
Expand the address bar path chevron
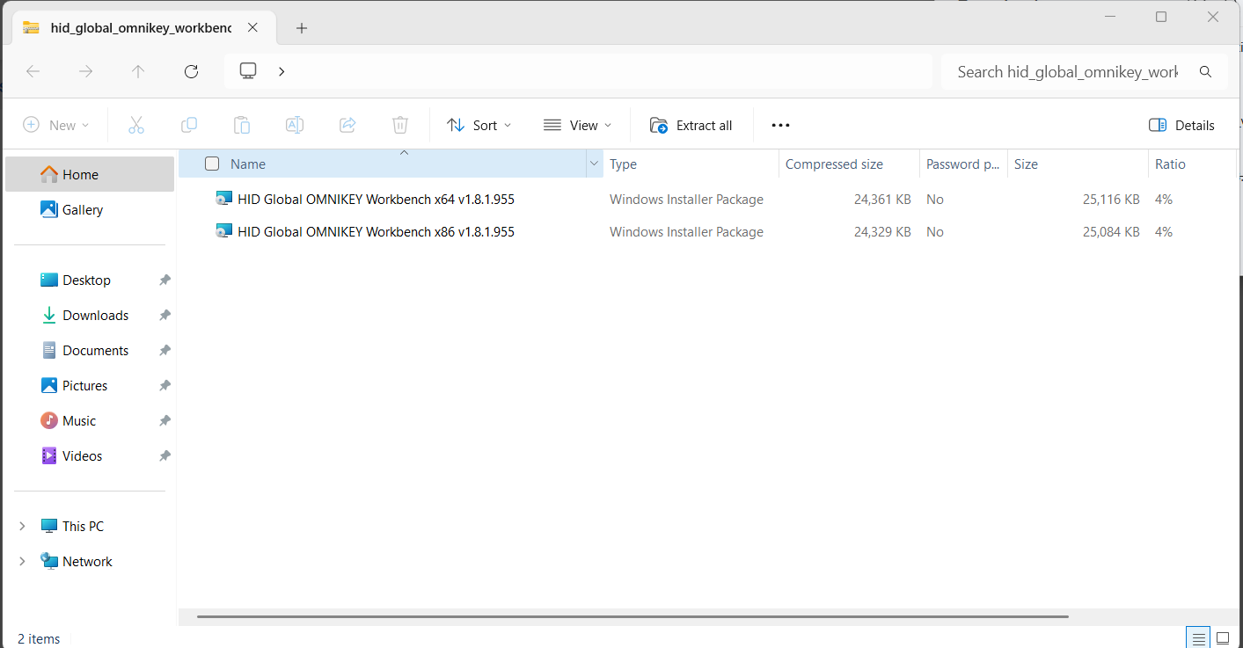[282, 71]
